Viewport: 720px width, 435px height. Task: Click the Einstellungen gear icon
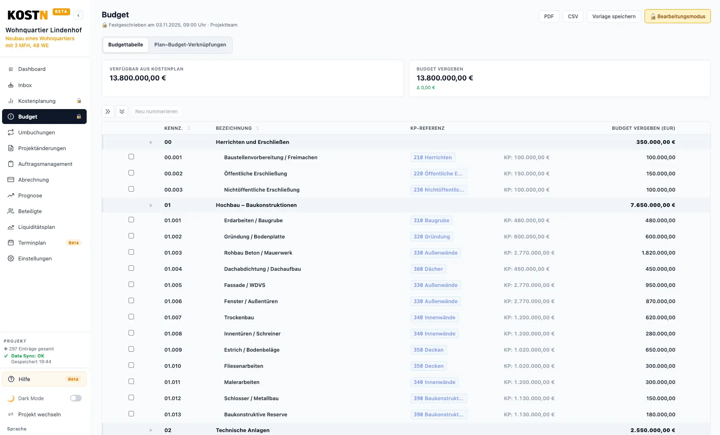point(11,259)
